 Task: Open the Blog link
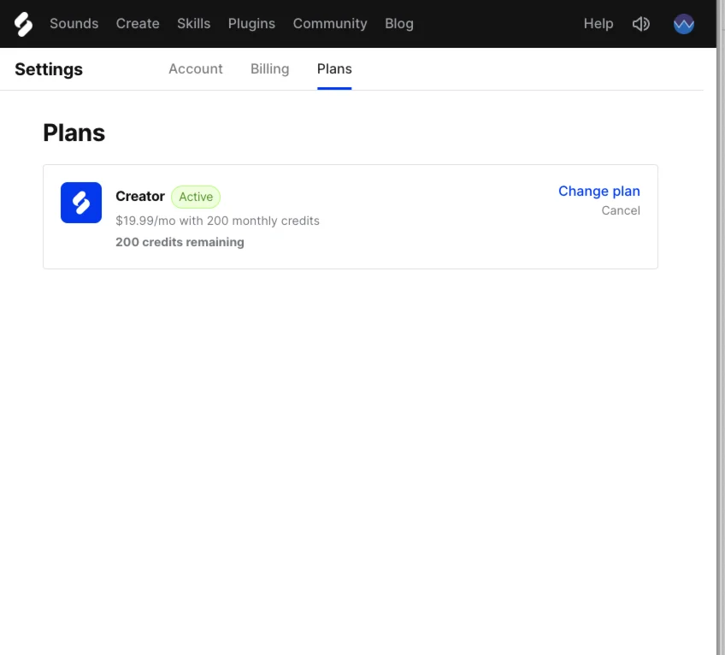pos(399,24)
